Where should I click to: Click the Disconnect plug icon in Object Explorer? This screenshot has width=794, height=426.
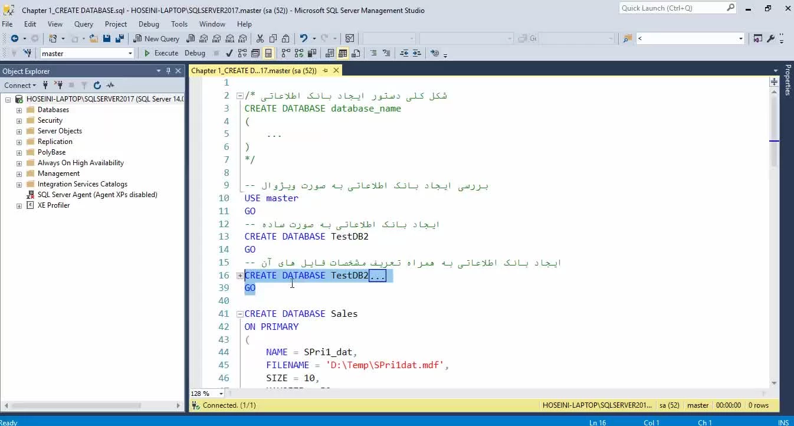tap(58, 85)
